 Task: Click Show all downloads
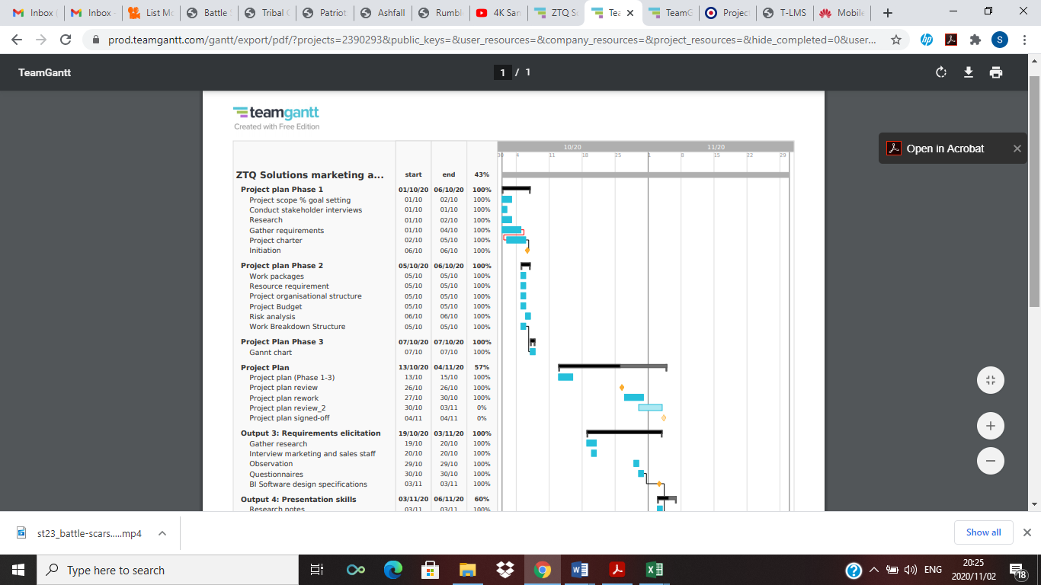983,532
